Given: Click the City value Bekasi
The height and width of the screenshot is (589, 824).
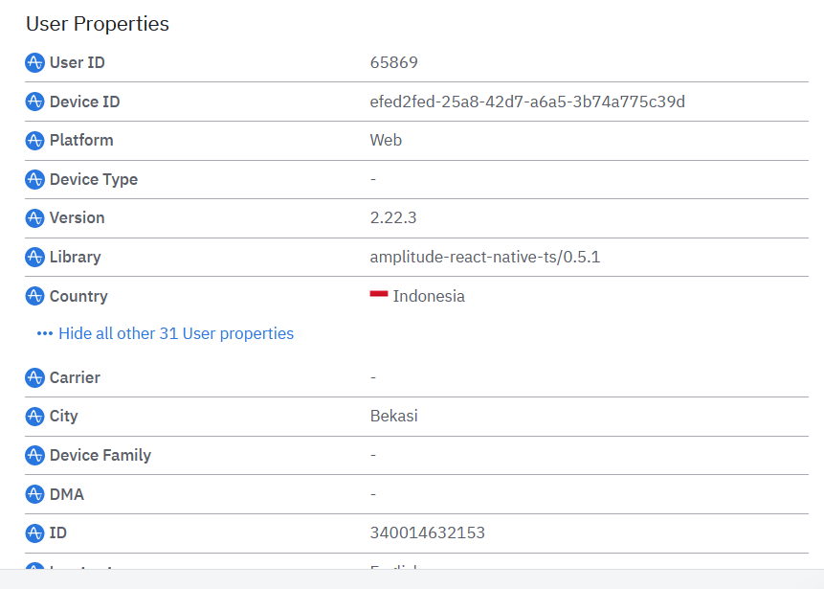Looking at the screenshot, I should click(393, 417).
